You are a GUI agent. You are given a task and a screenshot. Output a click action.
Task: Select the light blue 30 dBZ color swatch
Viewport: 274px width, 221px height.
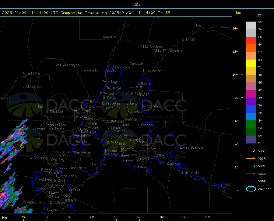251,117
